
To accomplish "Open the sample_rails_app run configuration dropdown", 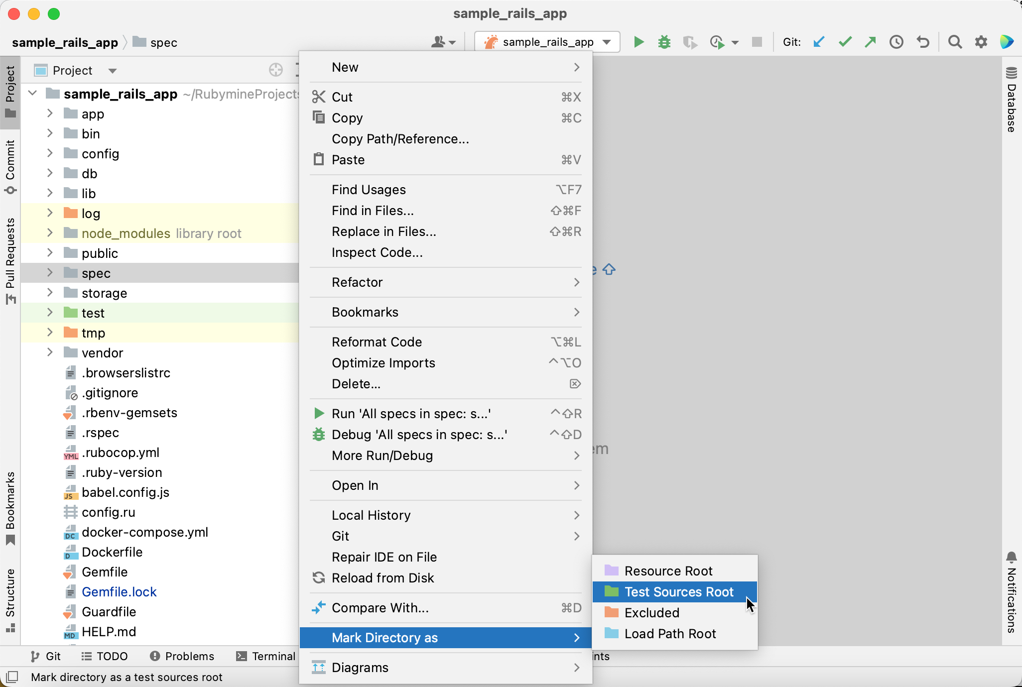I will click(547, 42).
